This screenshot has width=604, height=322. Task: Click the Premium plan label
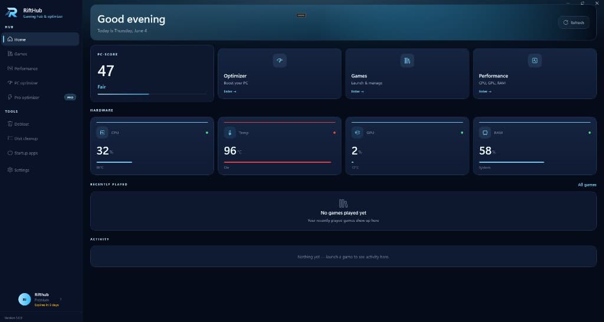pos(42,300)
